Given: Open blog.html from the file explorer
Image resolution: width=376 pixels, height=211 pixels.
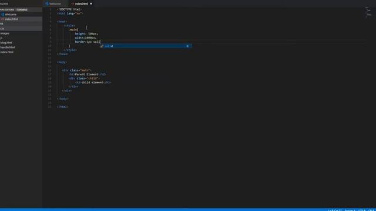Looking at the screenshot, I should click(6, 43).
